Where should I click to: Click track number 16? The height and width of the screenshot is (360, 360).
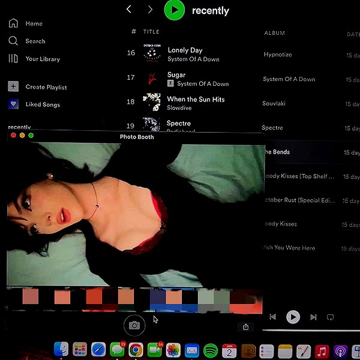[131, 53]
